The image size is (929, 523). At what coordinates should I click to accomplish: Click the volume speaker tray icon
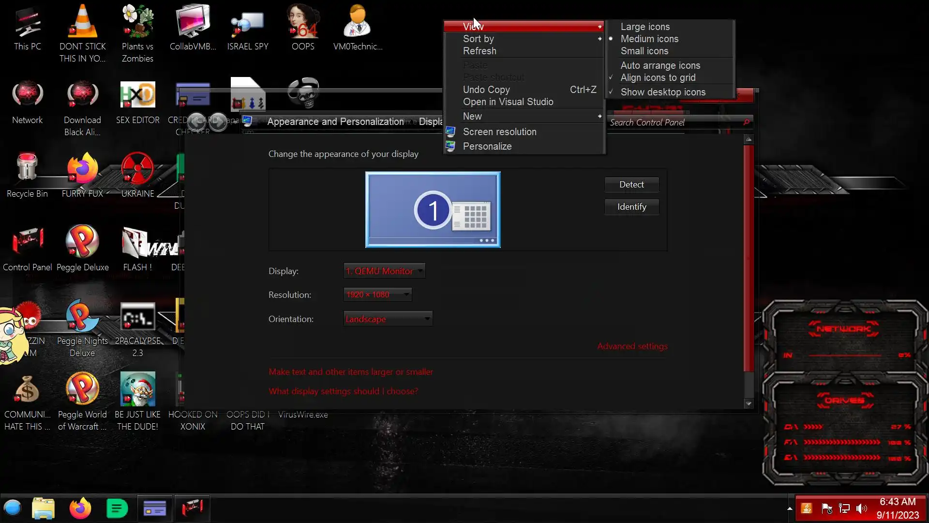[x=861, y=508]
